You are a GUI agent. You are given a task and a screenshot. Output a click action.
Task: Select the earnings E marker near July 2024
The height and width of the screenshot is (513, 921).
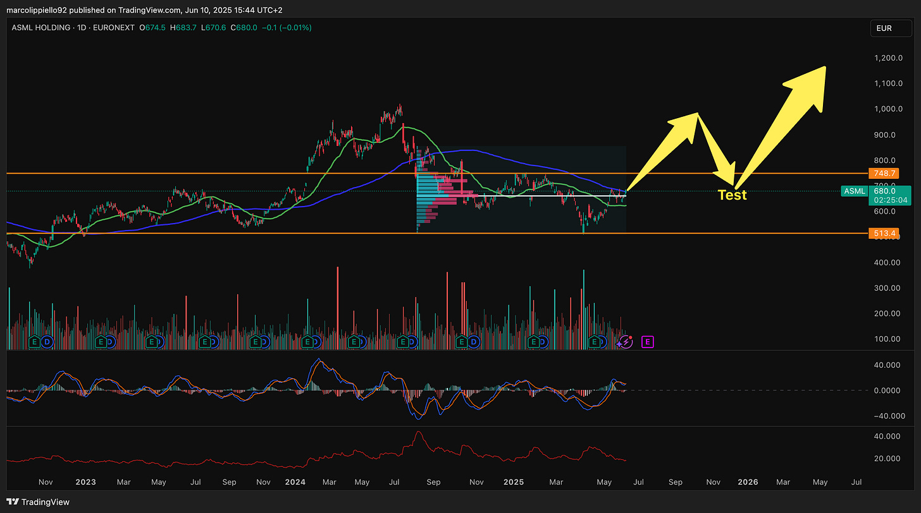(x=402, y=342)
